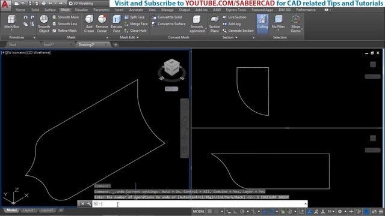Toggle the MODEL space button

[x=199, y=211]
